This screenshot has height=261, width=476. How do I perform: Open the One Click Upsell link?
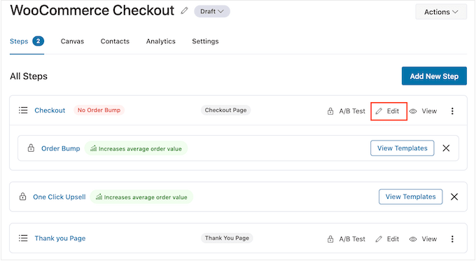pyautogui.click(x=59, y=197)
